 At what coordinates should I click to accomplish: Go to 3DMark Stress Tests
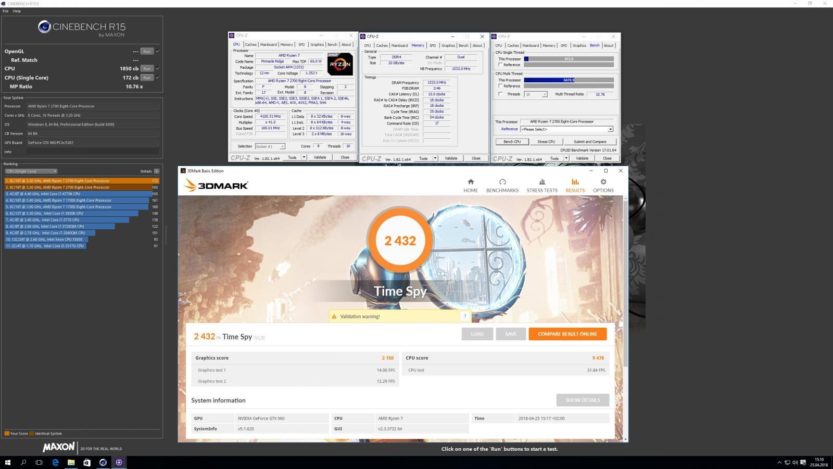tap(542, 186)
